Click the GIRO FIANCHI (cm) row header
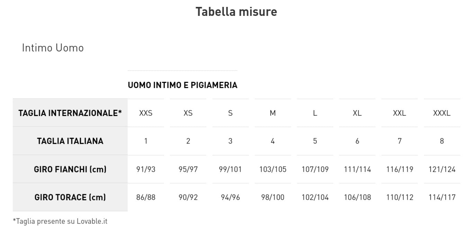Image resolution: width=466 pixels, height=237 pixels. [x=70, y=169]
